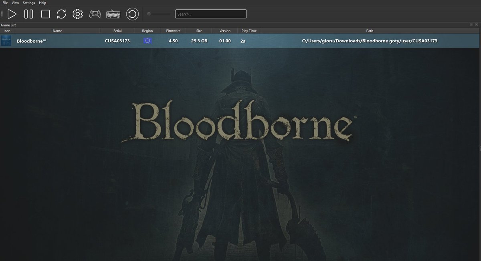481x261 pixels.
Task: Sort by the Size column header
Action: [x=199, y=31]
